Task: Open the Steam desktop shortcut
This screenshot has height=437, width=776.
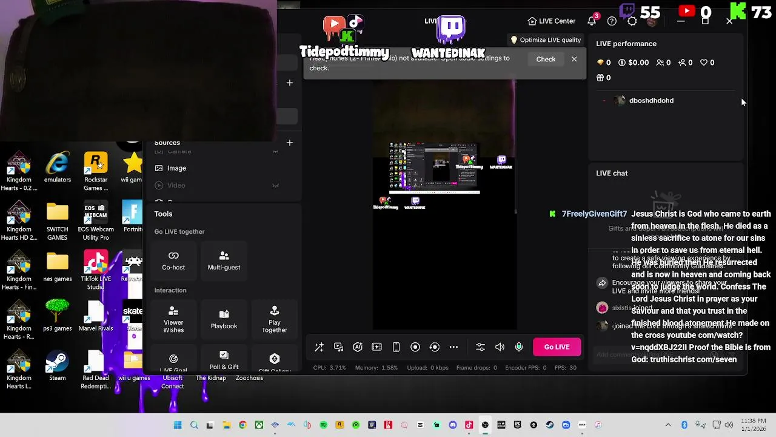Action: pyautogui.click(x=58, y=366)
